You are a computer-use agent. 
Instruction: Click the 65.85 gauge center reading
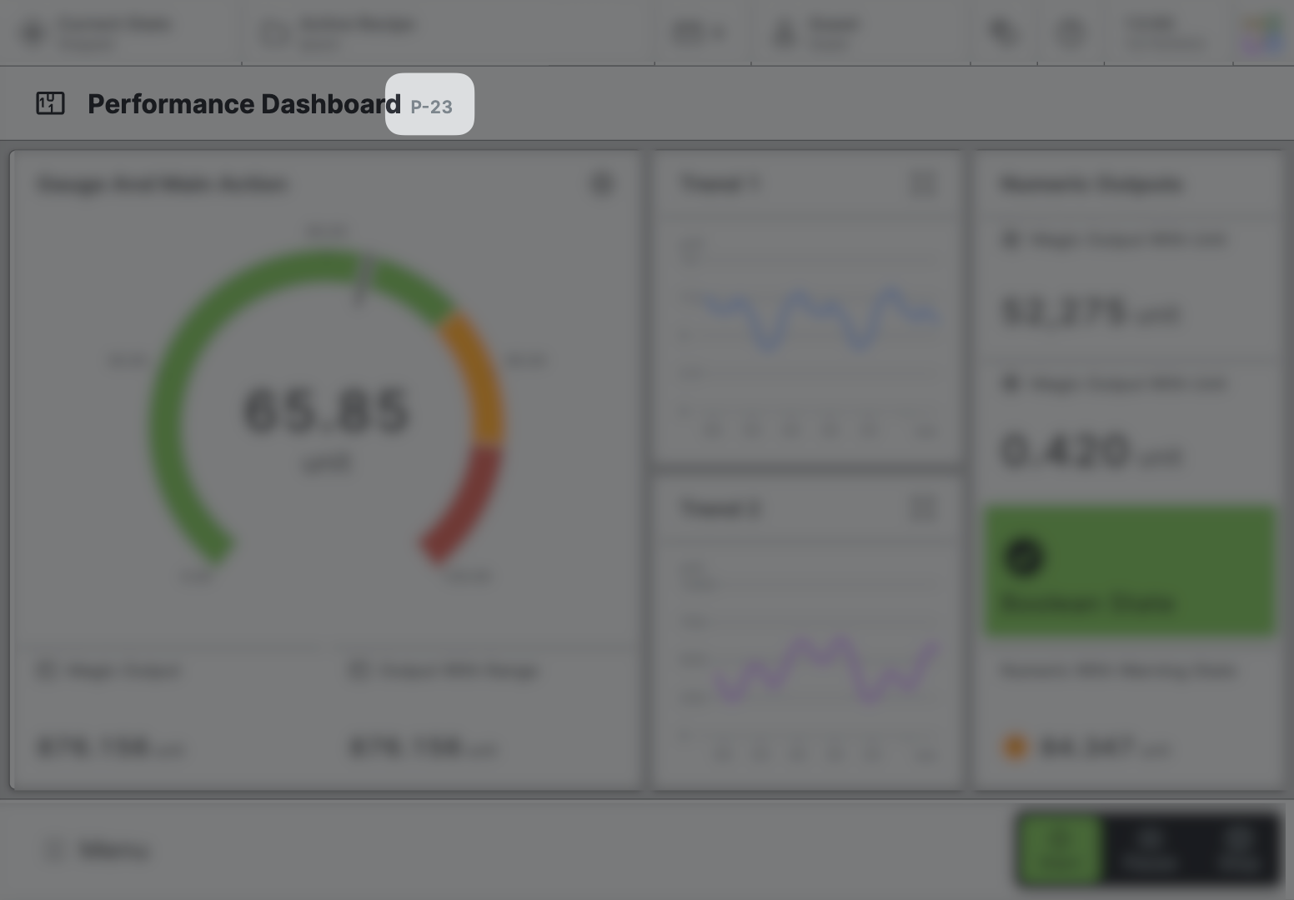(x=326, y=410)
